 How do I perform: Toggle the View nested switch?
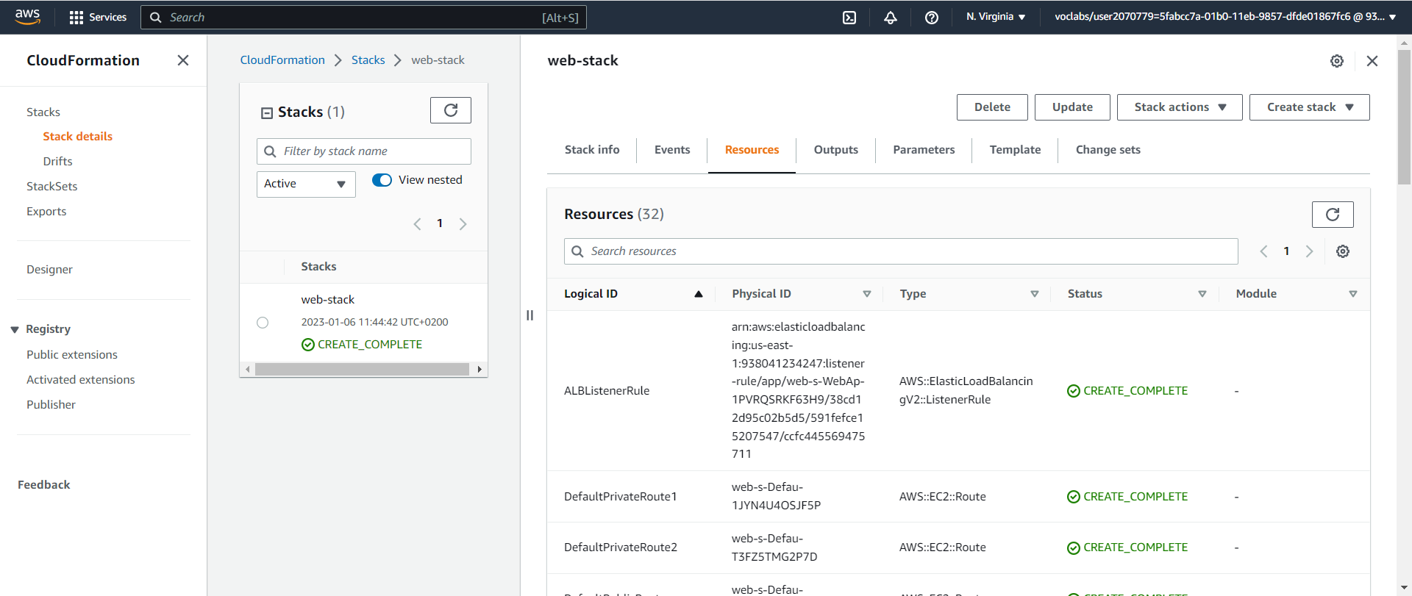(x=382, y=180)
